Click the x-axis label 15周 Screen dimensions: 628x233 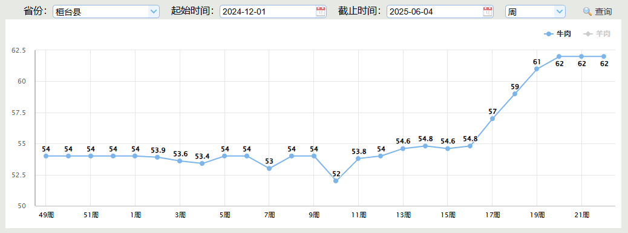point(448,215)
